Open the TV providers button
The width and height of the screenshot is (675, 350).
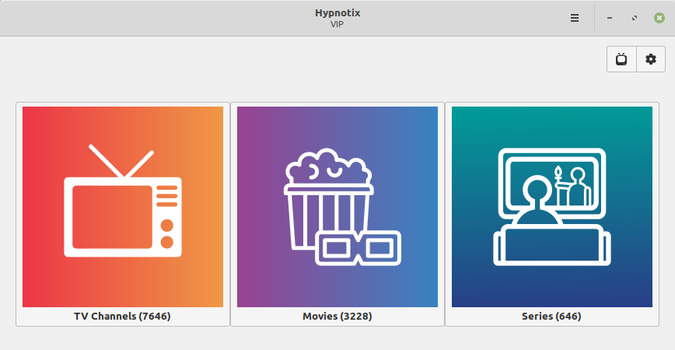click(621, 59)
